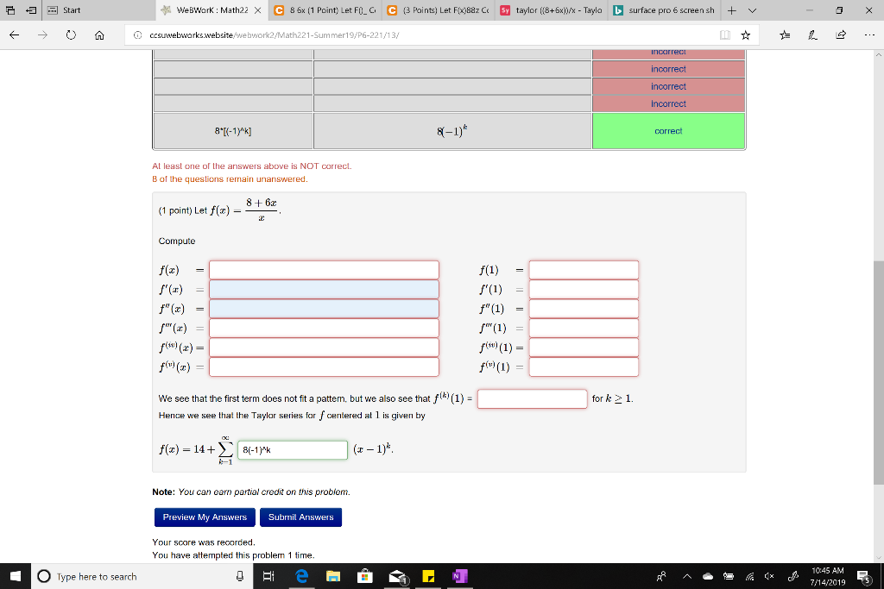The width and height of the screenshot is (884, 589).
Task: Expand hidden icons in the system tray
Action: pos(687,576)
